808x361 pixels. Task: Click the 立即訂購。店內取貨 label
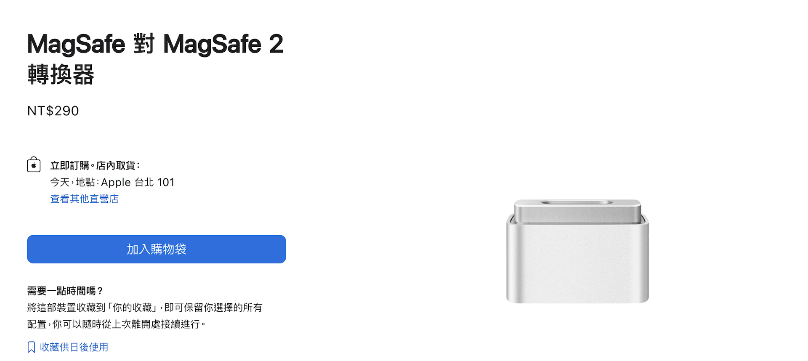[x=95, y=166]
